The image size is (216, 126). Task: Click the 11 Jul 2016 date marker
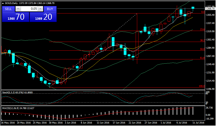click(x=198, y=123)
